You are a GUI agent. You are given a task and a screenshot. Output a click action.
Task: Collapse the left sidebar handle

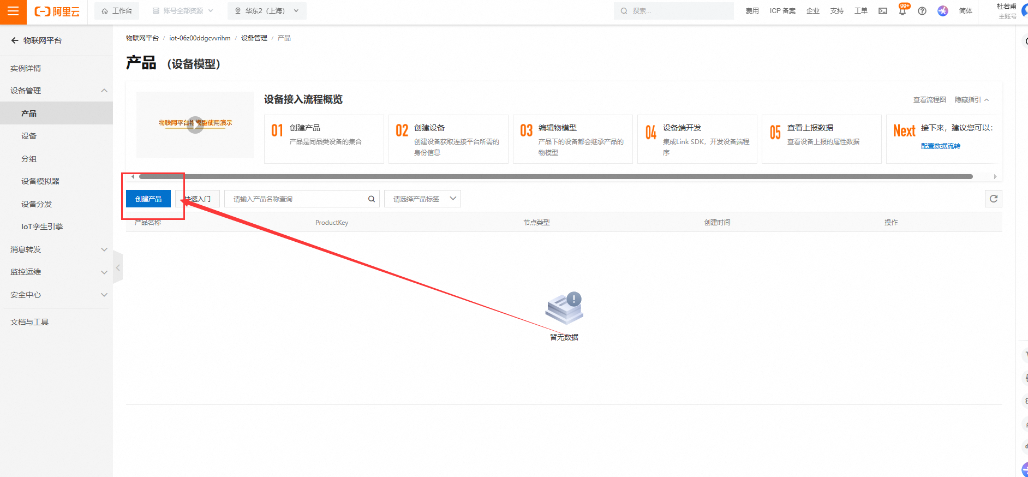pyautogui.click(x=117, y=268)
